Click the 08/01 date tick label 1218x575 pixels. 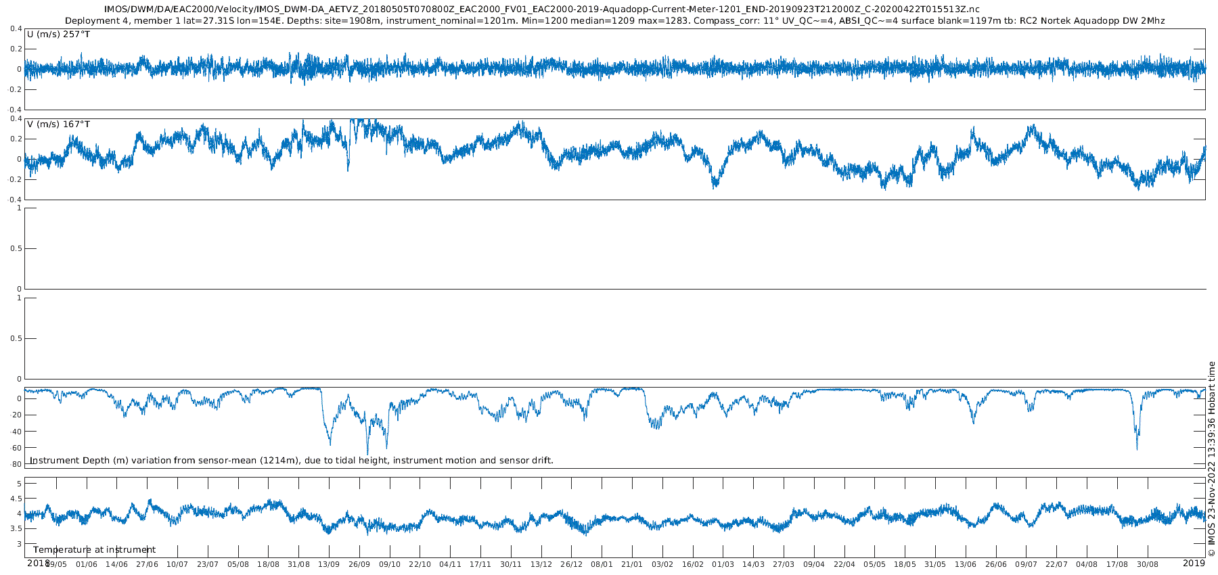coord(602,564)
